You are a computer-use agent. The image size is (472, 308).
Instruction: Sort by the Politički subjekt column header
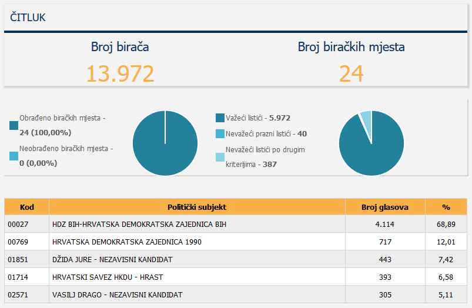click(x=197, y=207)
